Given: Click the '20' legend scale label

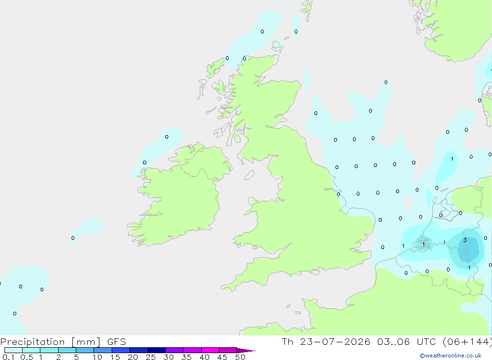Looking at the screenshot, I should (133, 357).
